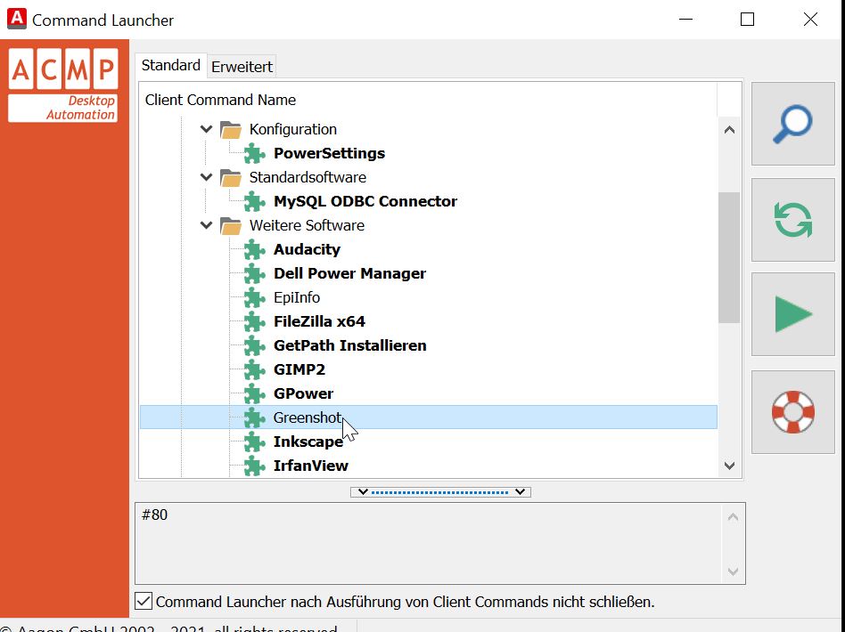The height and width of the screenshot is (632, 845).
Task: Select the Greenshot command
Action: tap(429, 417)
